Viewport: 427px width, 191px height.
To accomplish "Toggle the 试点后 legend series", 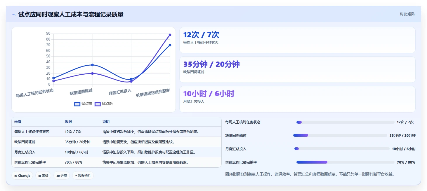I will coord(104,104).
